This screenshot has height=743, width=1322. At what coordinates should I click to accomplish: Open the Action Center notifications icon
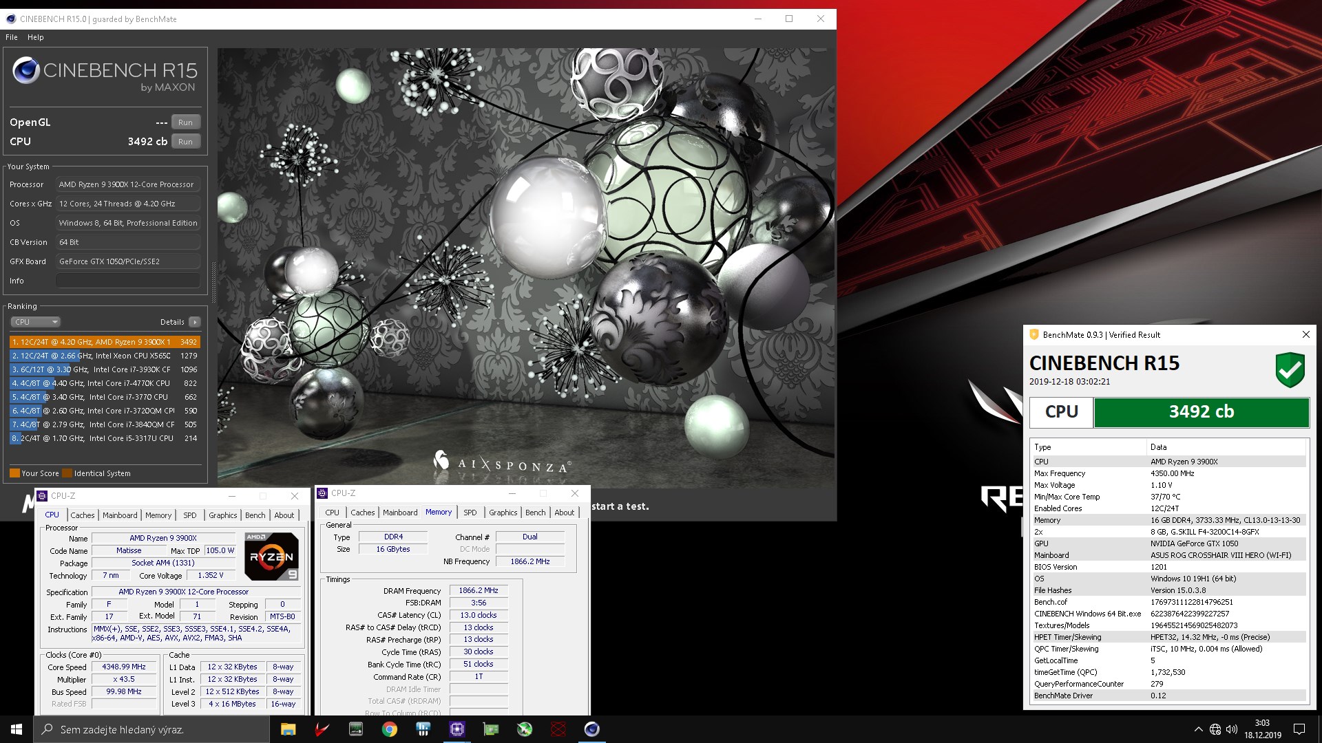(1299, 729)
